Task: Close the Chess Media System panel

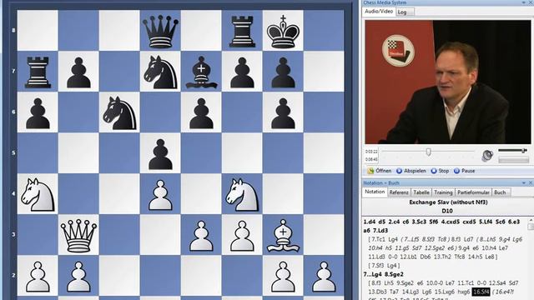Action: 531,2
